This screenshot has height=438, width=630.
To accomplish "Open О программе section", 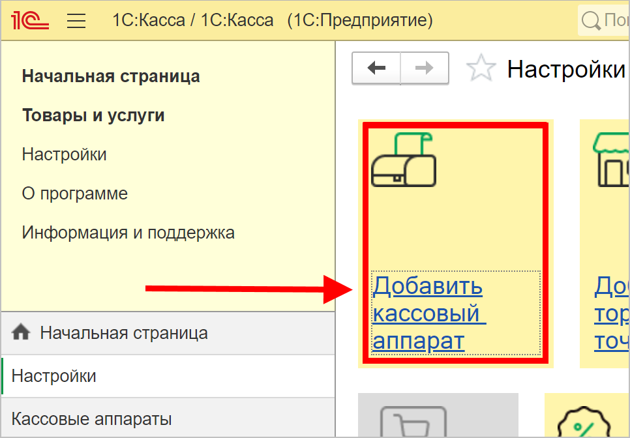I will click(x=75, y=194).
